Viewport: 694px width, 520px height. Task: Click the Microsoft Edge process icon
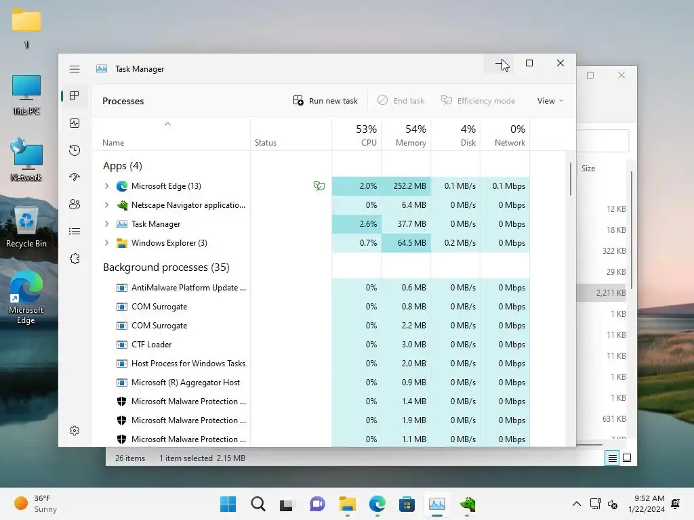pyautogui.click(x=122, y=186)
